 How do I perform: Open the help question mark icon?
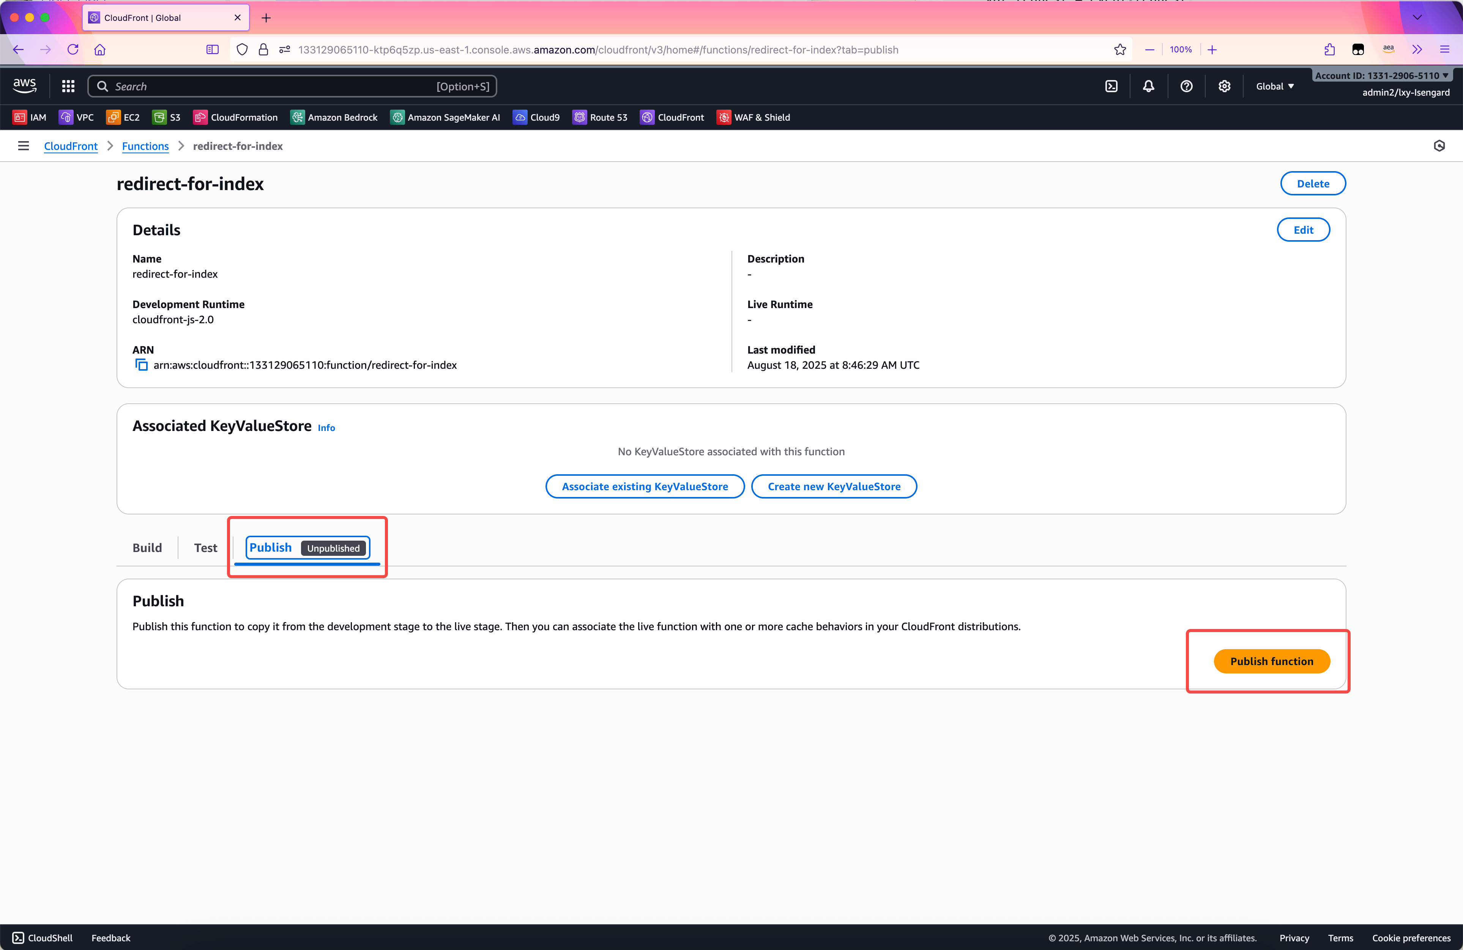1186,86
